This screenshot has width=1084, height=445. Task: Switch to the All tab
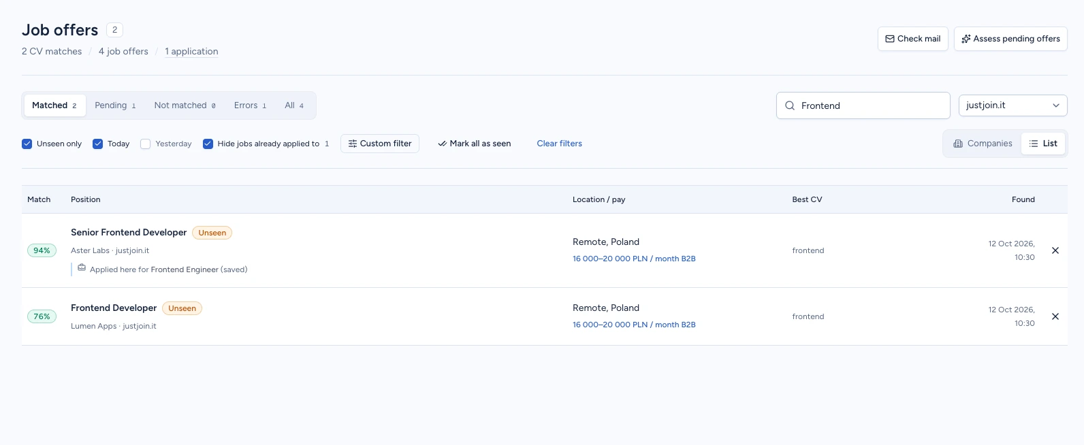294,105
